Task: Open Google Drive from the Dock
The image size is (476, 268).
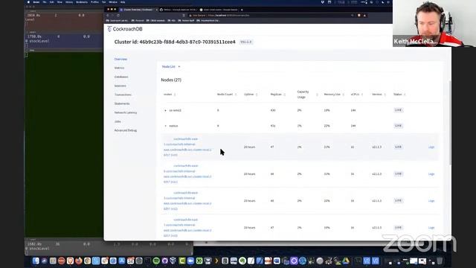Action: (346, 261)
